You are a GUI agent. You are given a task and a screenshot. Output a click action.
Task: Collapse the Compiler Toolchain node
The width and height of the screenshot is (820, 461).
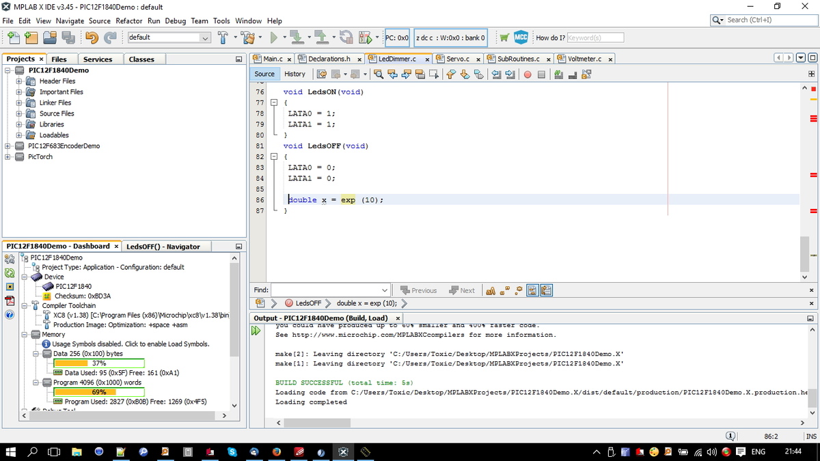25,306
